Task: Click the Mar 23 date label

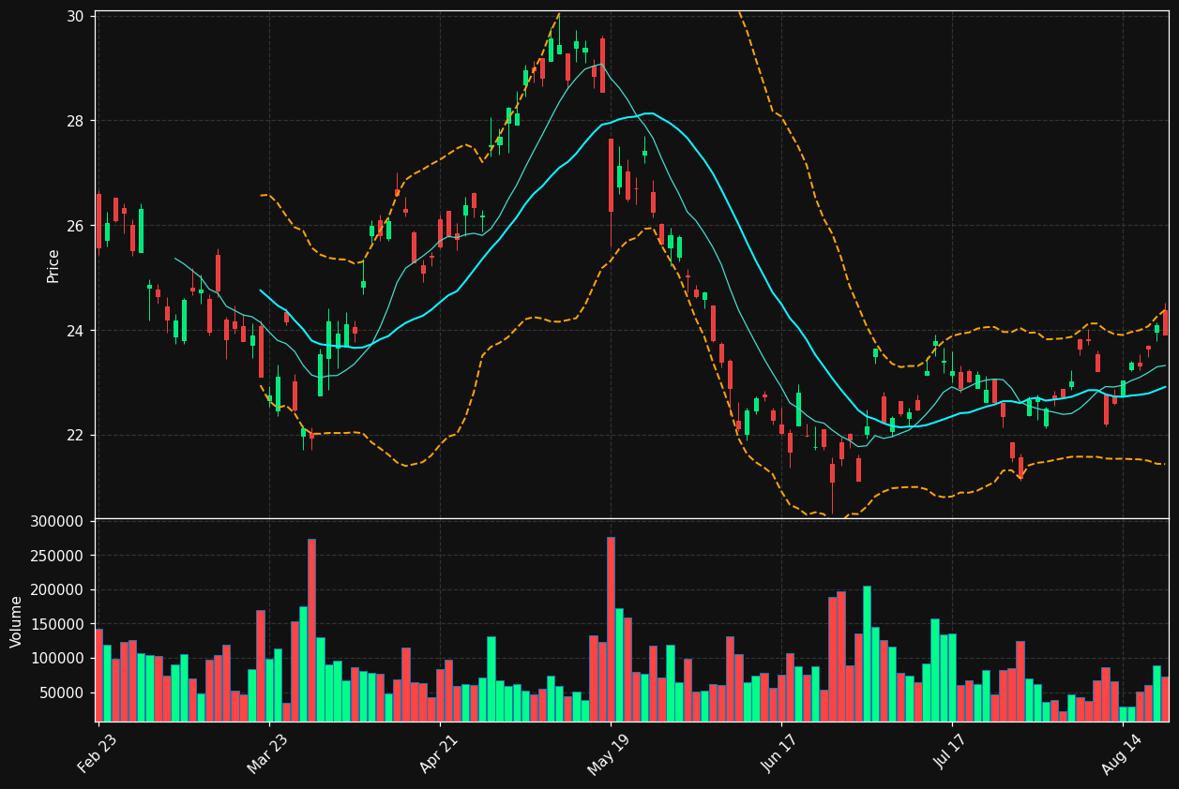Action: pyautogui.click(x=268, y=754)
